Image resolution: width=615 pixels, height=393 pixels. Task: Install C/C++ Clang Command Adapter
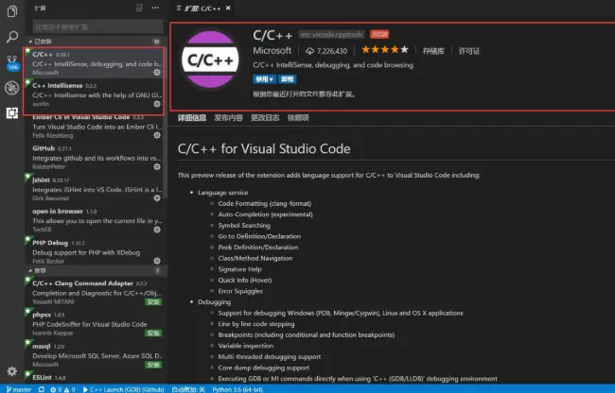pyautogui.click(x=153, y=301)
